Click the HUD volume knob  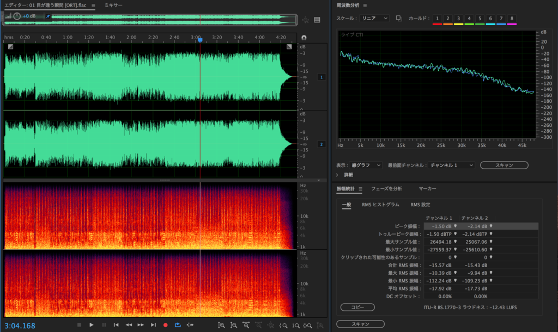(x=17, y=16)
